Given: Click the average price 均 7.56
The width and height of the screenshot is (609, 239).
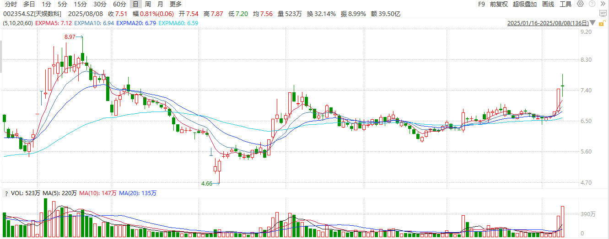Looking at the screenshot, I should click(262, 14).
